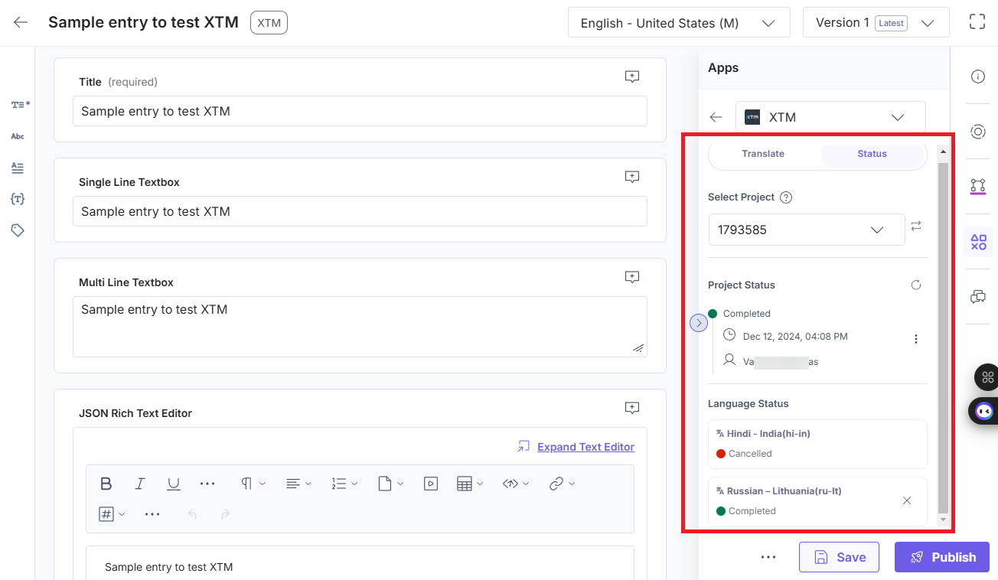Click the Russian – Lithuania(ru-lt) label
The image size is (998, 580).
(784, 491)
